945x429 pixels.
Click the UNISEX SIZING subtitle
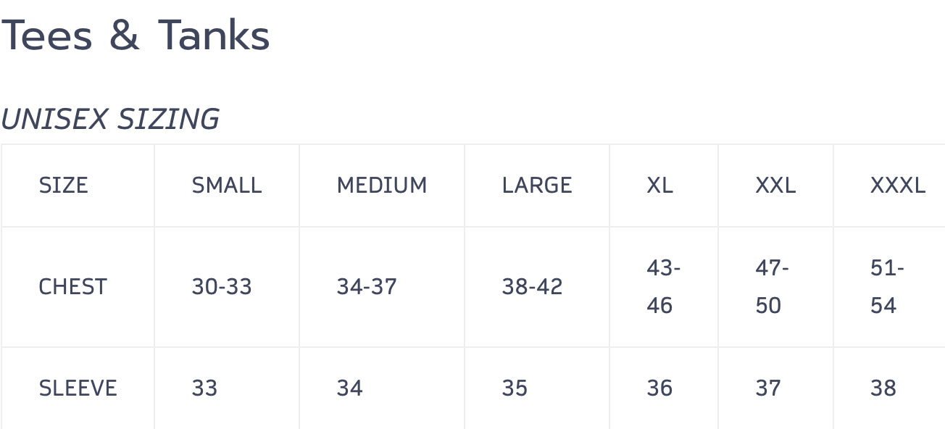[x=110, y=120]
